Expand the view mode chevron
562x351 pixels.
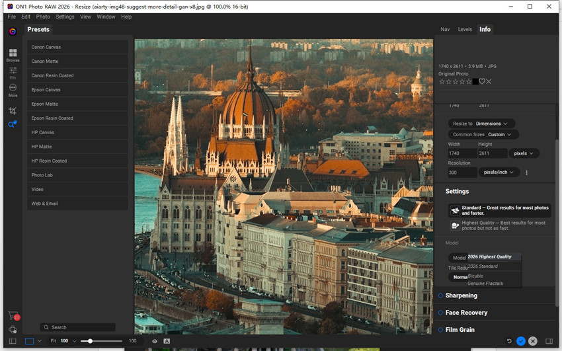[x=40, y=341]
